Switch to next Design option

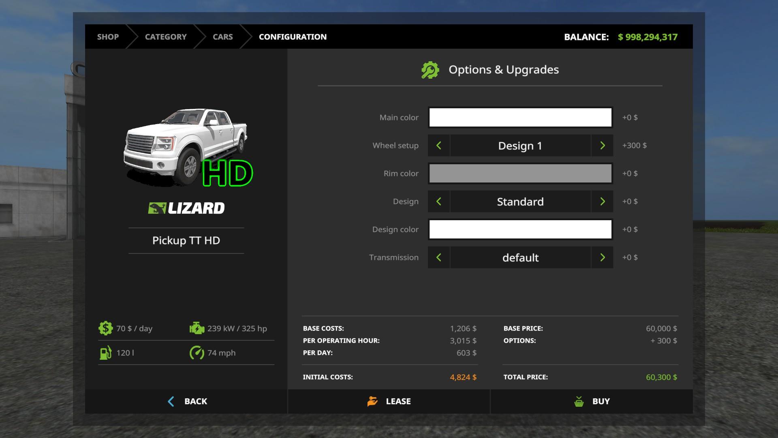(x=602, y=202)
